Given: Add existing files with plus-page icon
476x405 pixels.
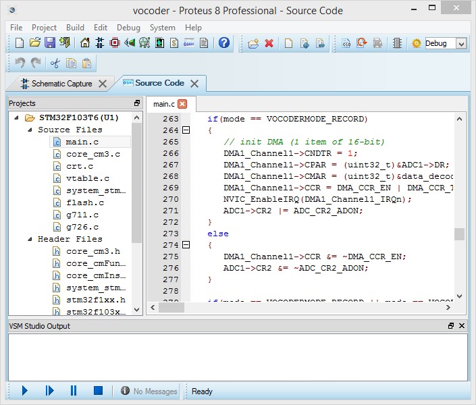Looking at the screenshot, I should point(305,43).
